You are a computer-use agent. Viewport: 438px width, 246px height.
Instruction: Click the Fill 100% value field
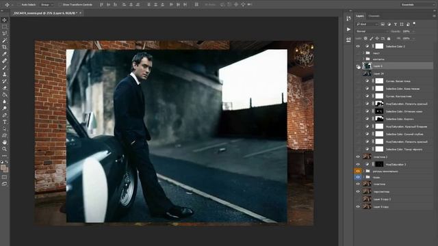(406, 38)
